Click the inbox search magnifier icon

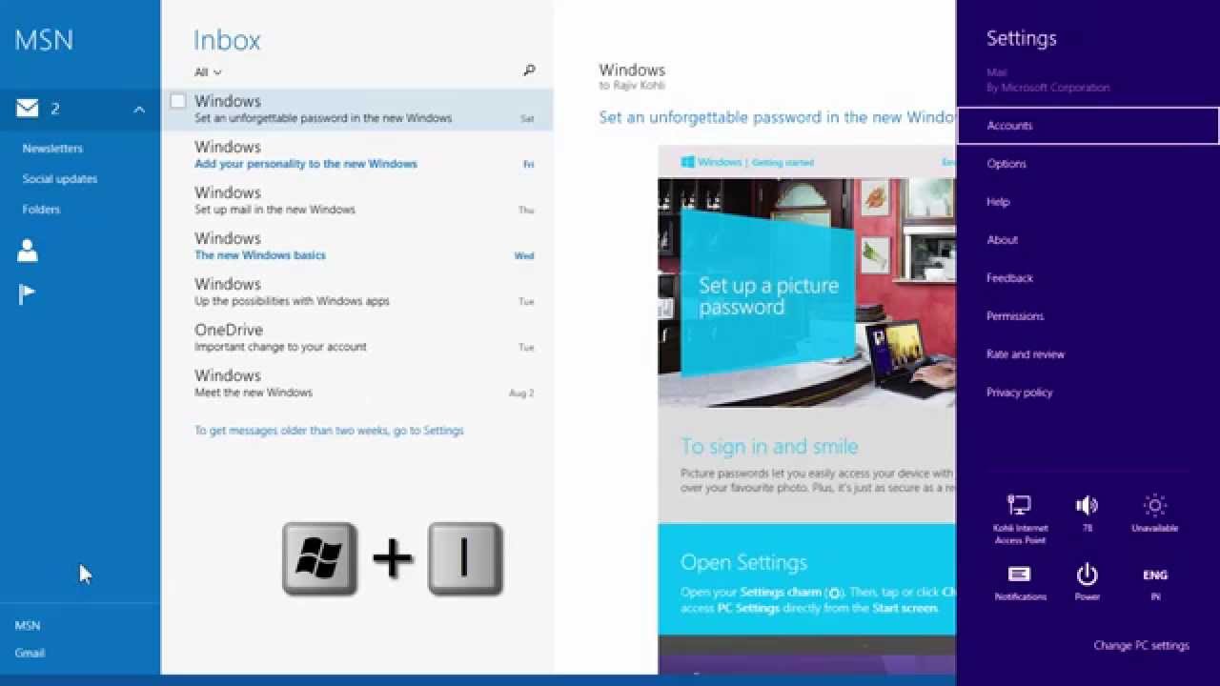pos(529,71)
